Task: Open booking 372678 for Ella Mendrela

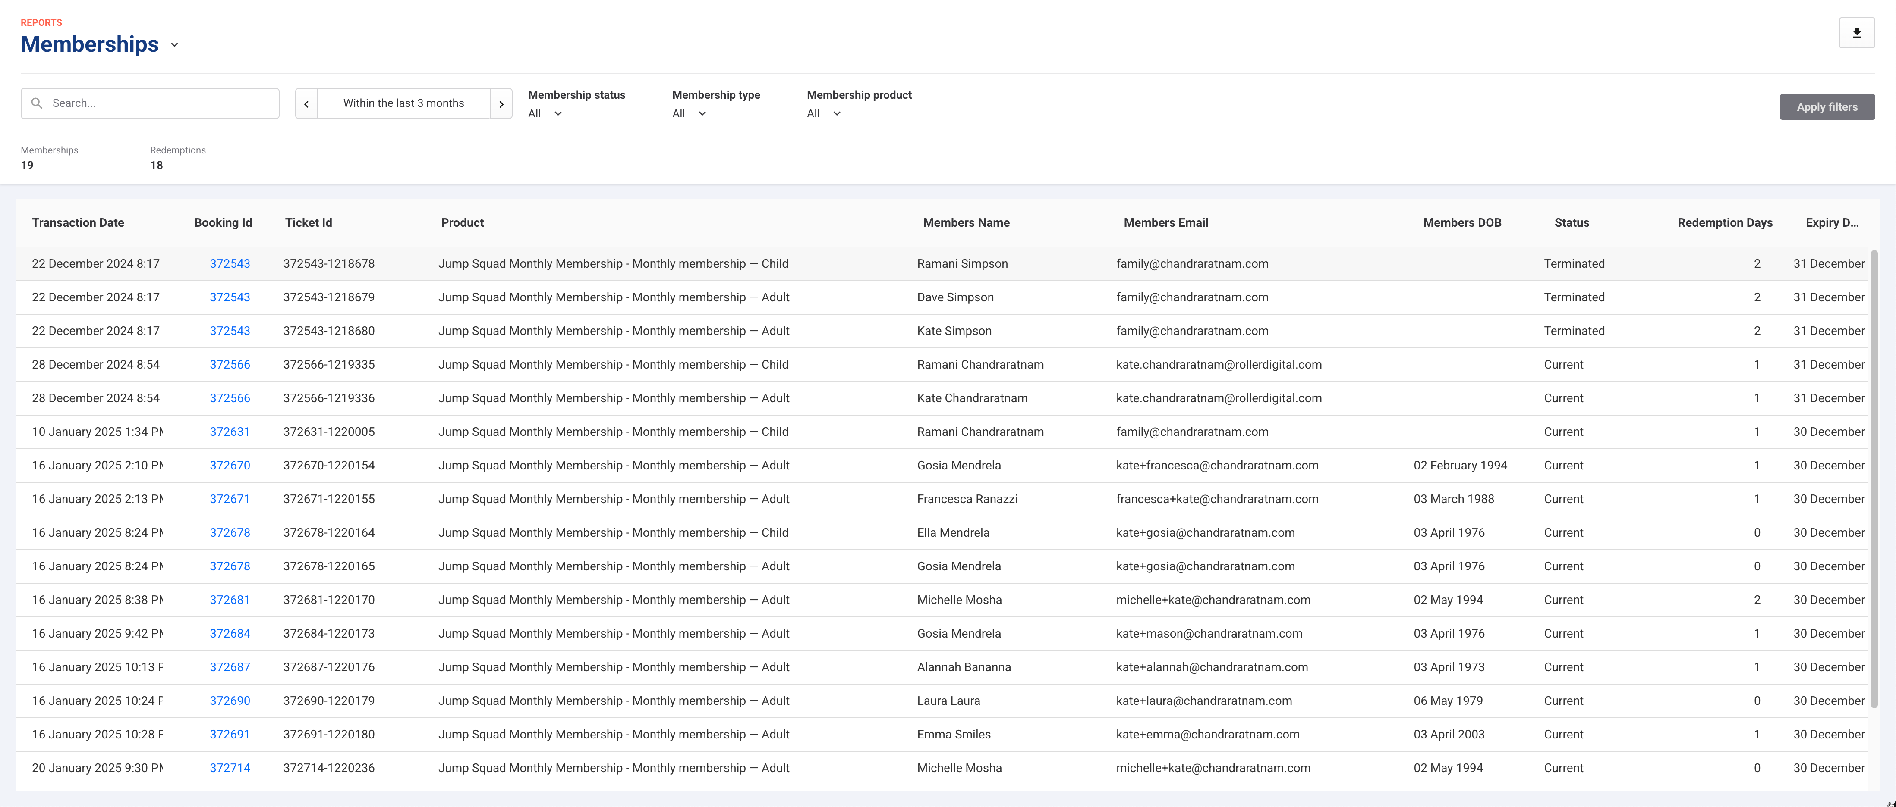Action: 230,532
